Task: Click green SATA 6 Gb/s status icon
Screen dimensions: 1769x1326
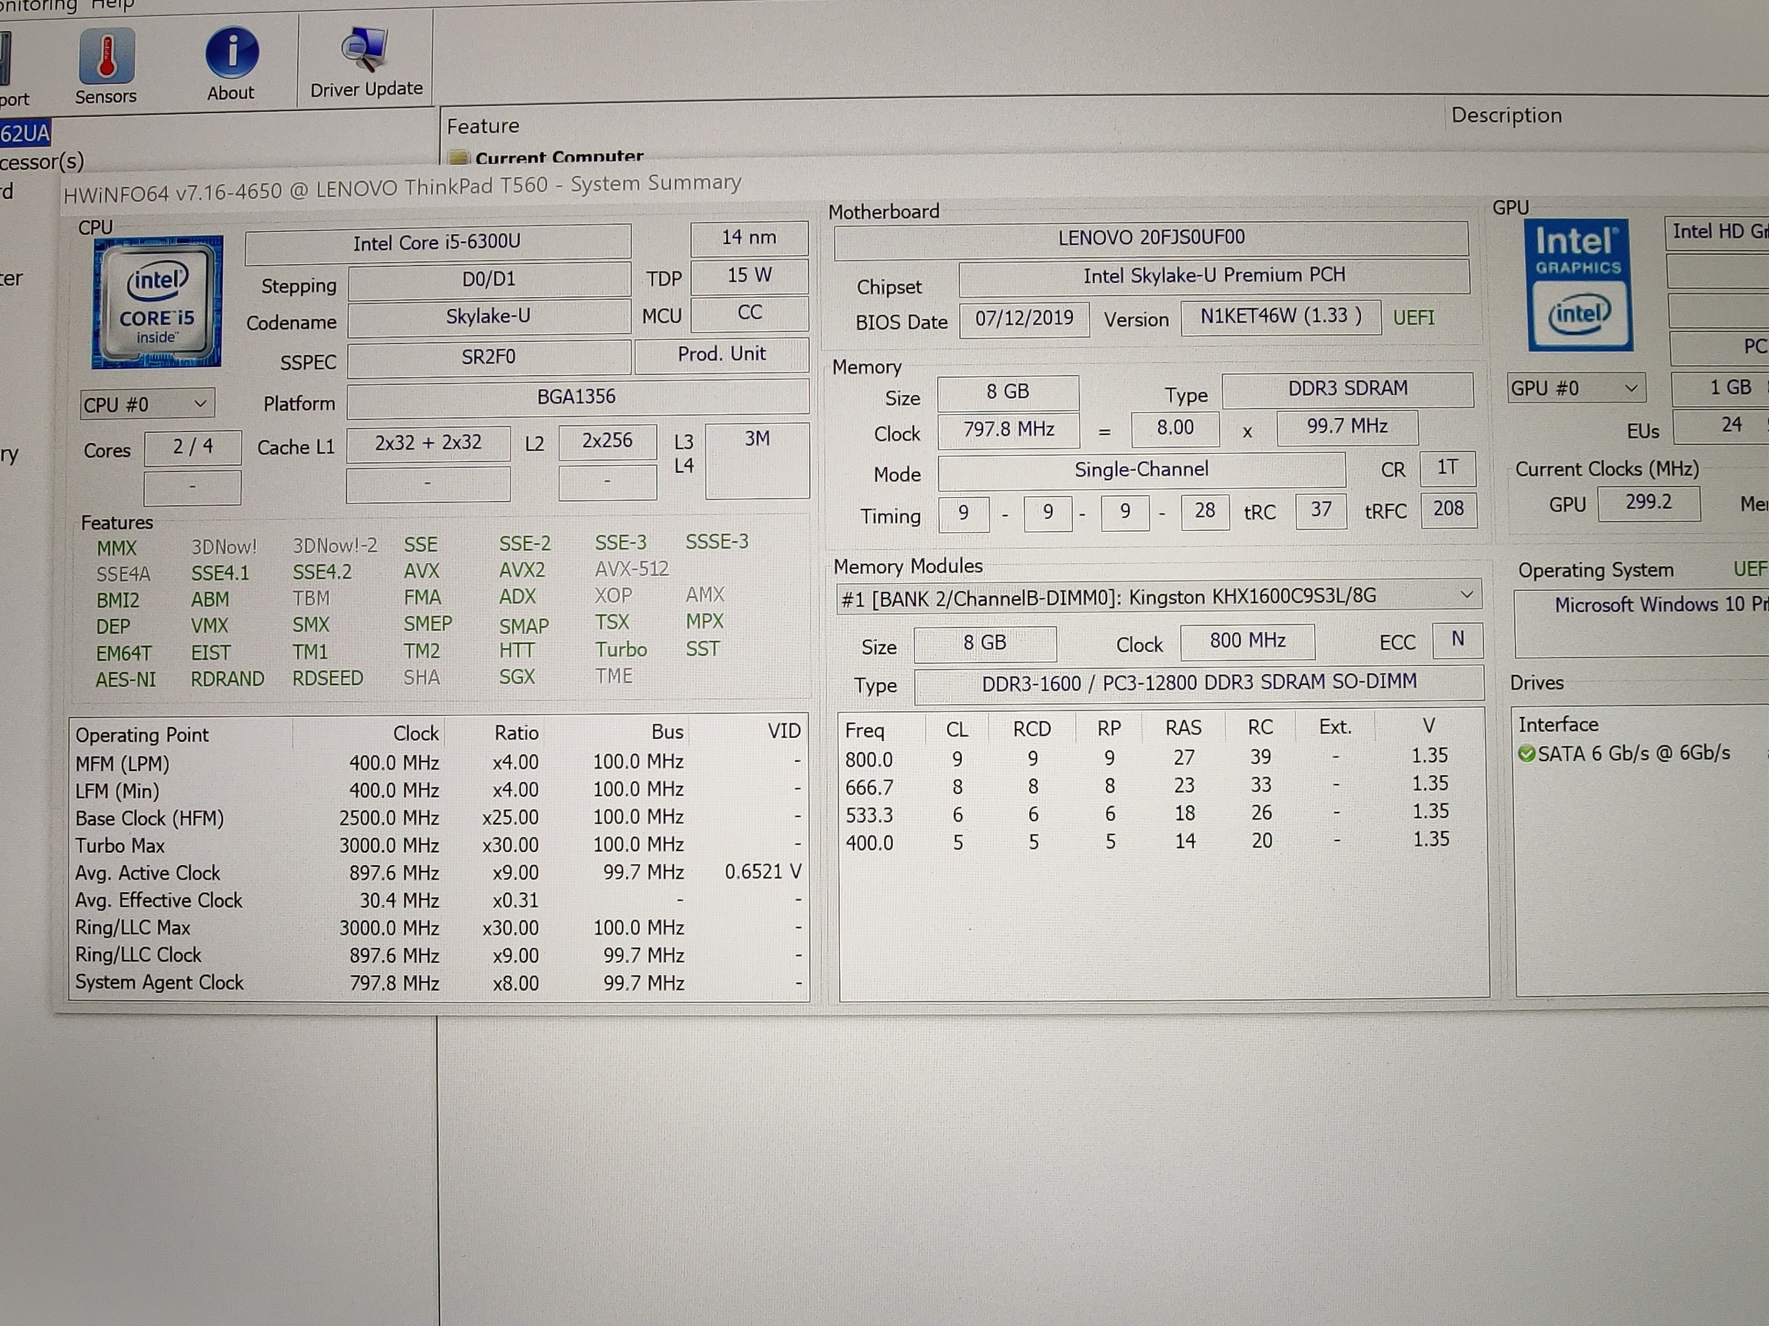Action: click(x=1526, y=754)
